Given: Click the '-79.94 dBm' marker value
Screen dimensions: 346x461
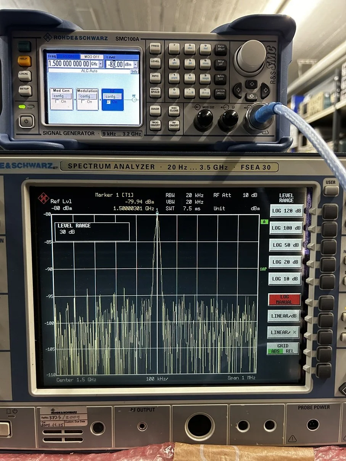Looking at the screenshot, I should coord(139,202).
